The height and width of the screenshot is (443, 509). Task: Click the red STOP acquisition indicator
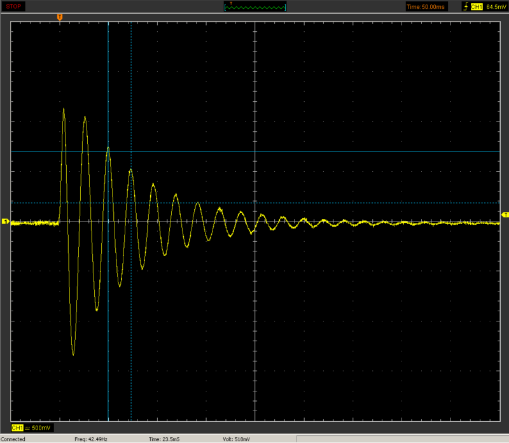13,6
